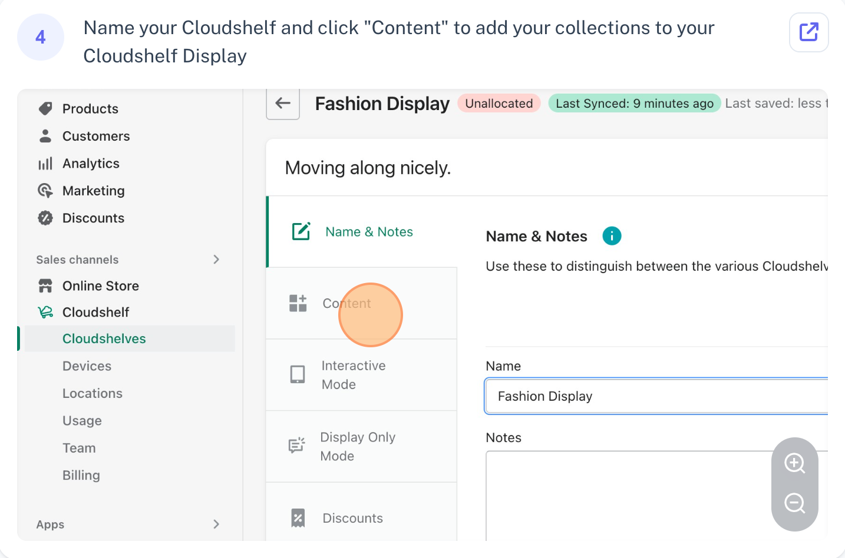Image resolution: width=845 pixels, height=558 pixels.
Task: Go to the Customers page
Action: click(96, 136)
